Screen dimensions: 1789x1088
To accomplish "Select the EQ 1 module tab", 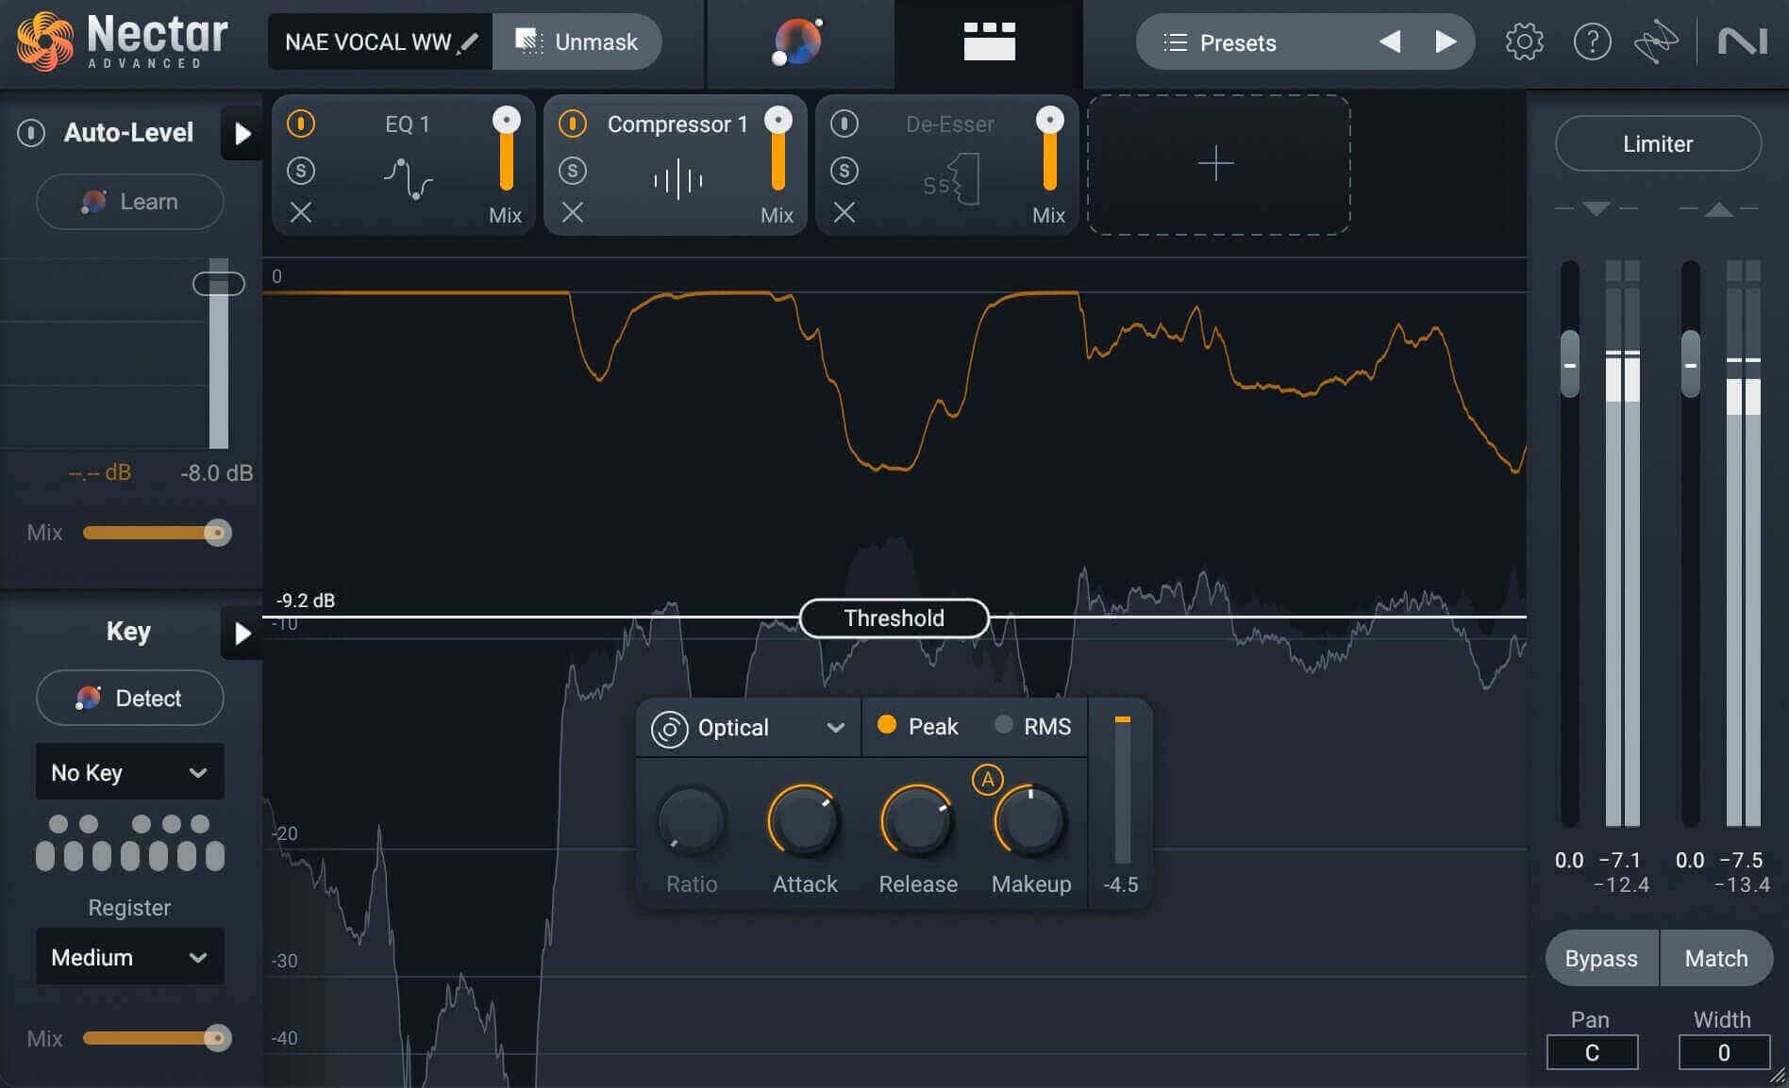I will 403,164.
